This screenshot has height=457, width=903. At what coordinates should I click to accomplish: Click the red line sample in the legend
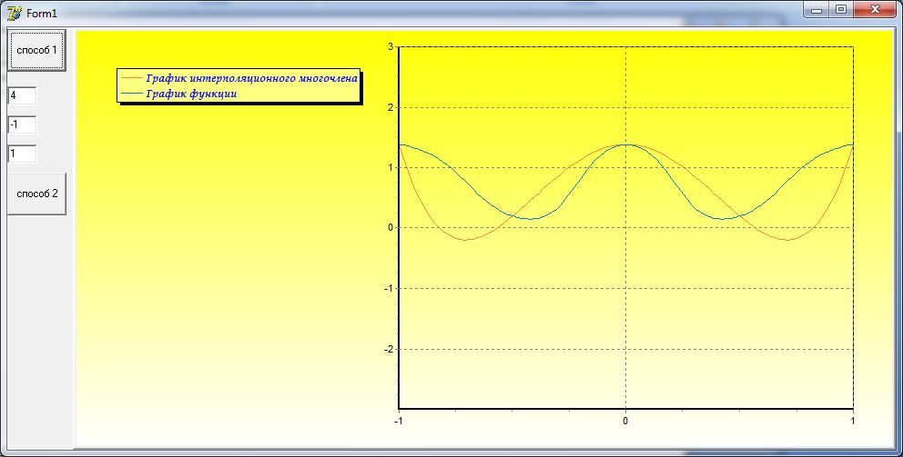[132, 77]
